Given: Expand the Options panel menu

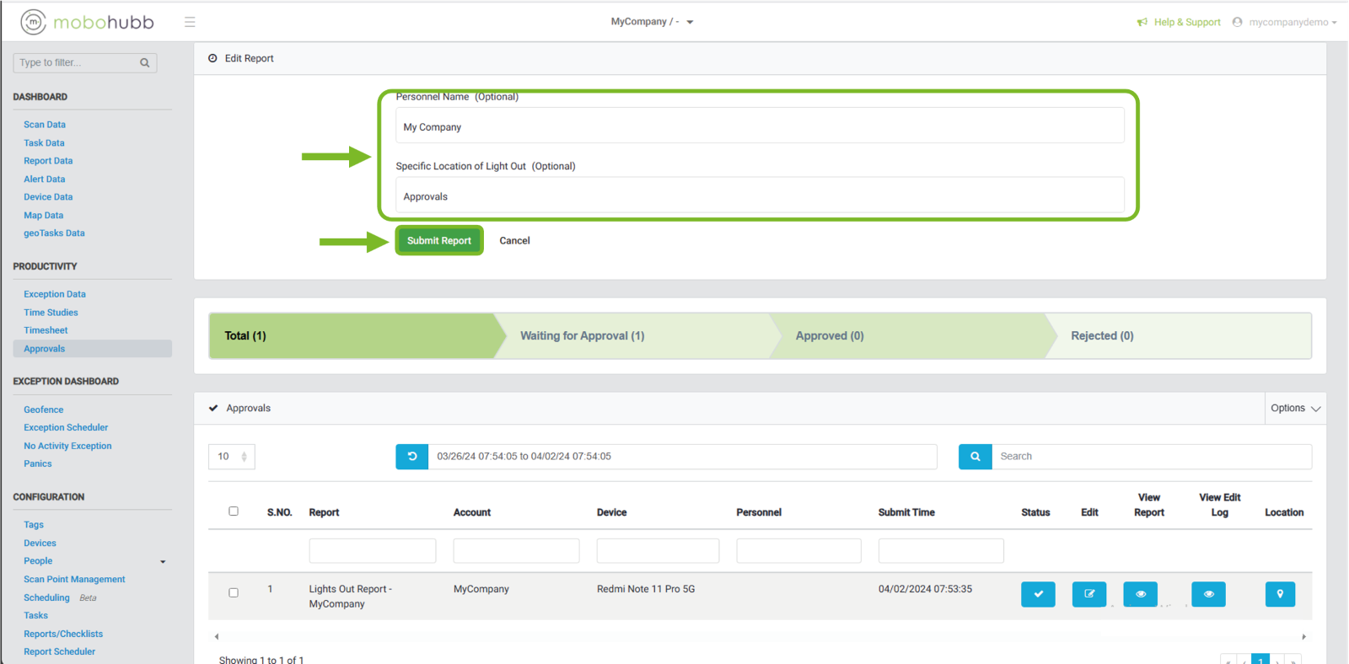Looking at the screenshot, I should 1295,408.
